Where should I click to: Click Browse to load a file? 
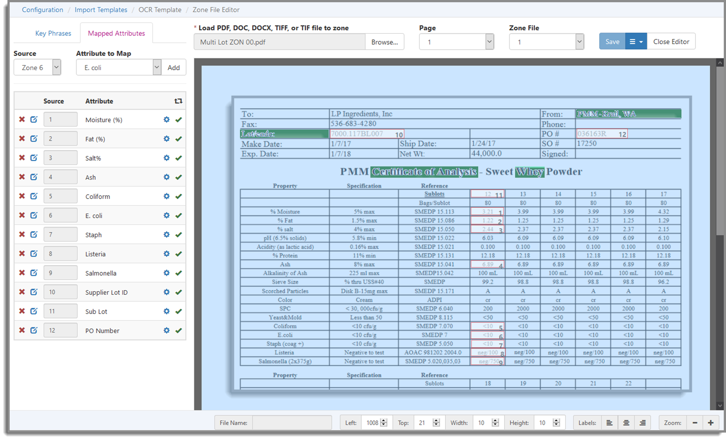tap(384, 42)
